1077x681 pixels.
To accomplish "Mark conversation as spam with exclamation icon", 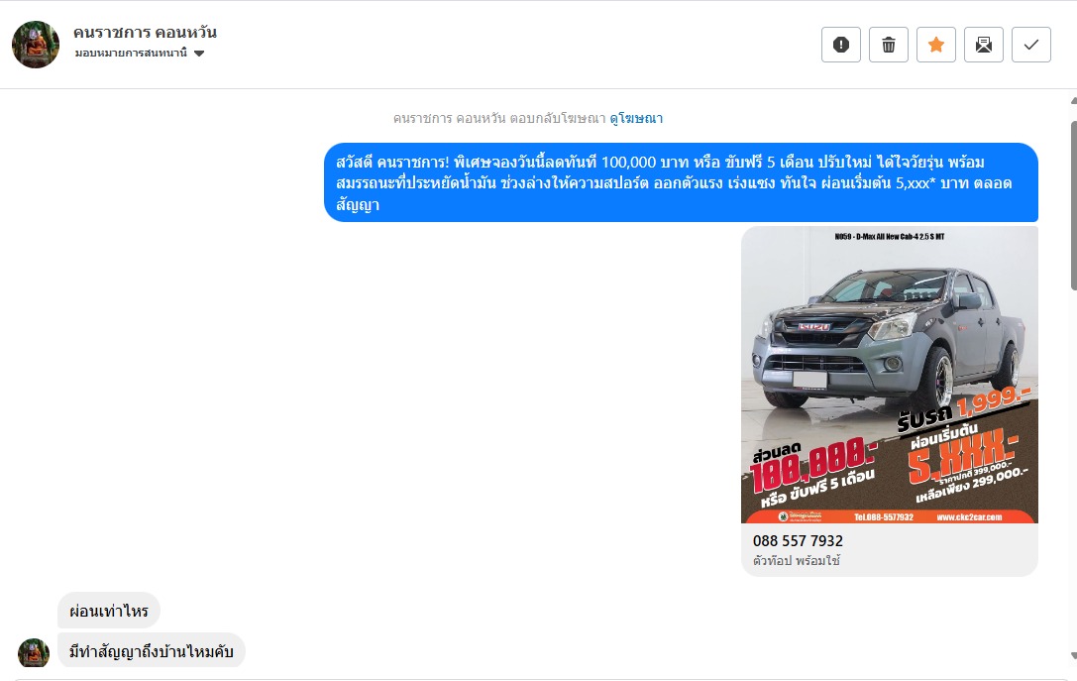I will tap(841, 45).
